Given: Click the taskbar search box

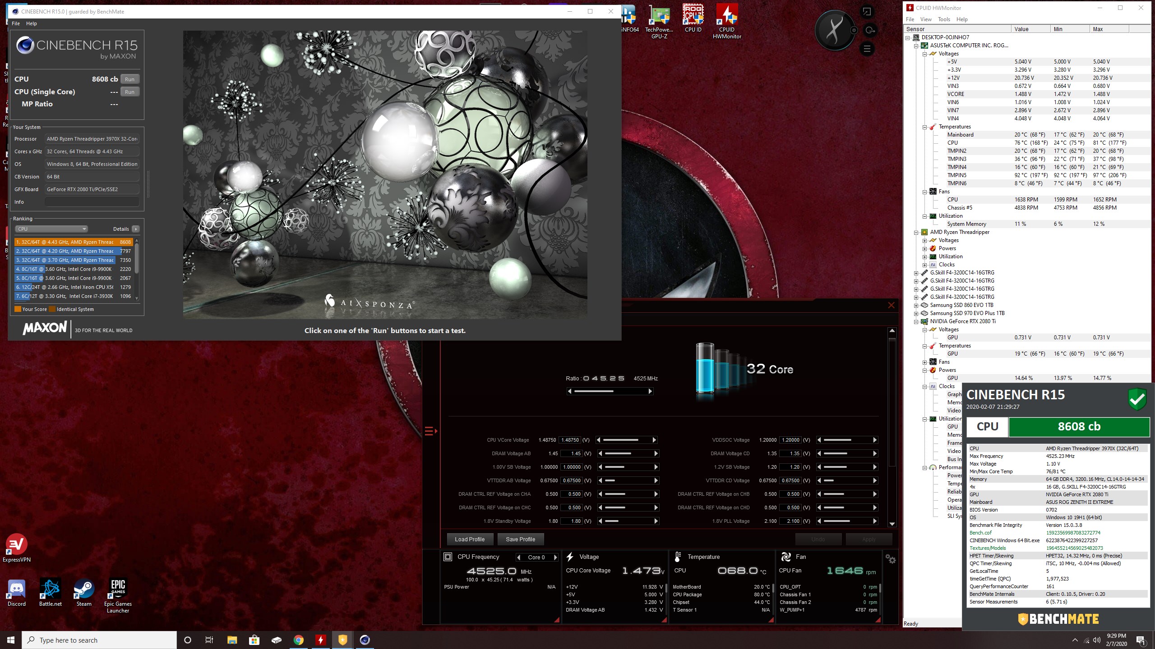Looking at the screenshot, I should pyautogui.click(x=99, y=640).
